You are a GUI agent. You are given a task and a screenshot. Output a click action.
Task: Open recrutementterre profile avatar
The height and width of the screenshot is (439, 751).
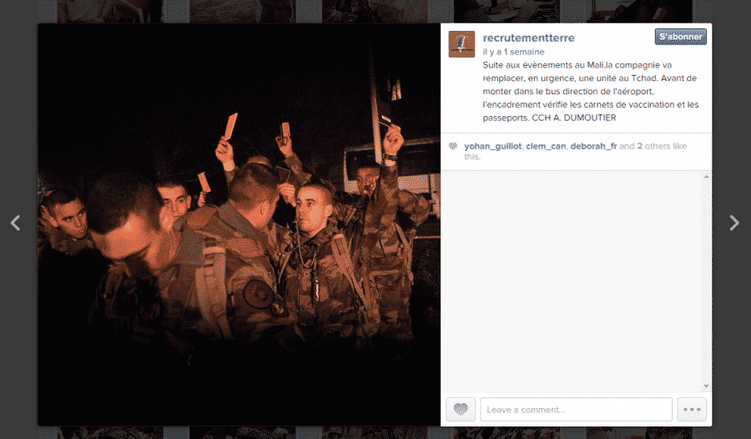(x=461, y=44)
